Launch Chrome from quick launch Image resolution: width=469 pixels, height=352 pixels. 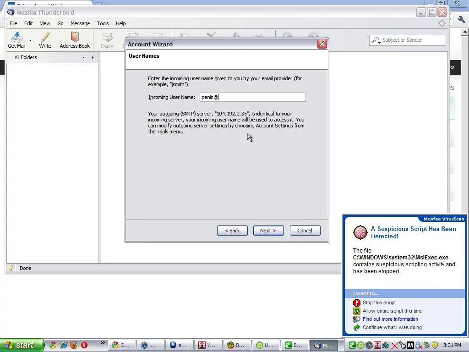tap(53, 345)
